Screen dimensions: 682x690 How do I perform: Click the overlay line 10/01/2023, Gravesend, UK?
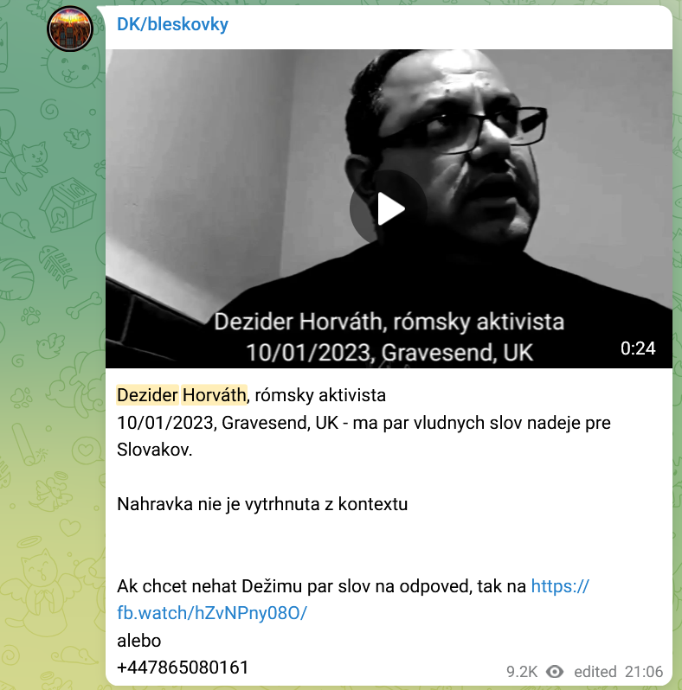[389, 353]
